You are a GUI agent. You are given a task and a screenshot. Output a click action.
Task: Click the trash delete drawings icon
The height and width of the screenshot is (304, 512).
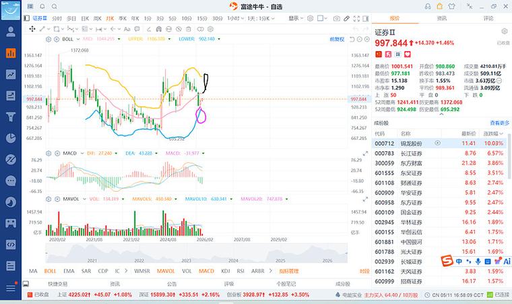click(189, 29)
